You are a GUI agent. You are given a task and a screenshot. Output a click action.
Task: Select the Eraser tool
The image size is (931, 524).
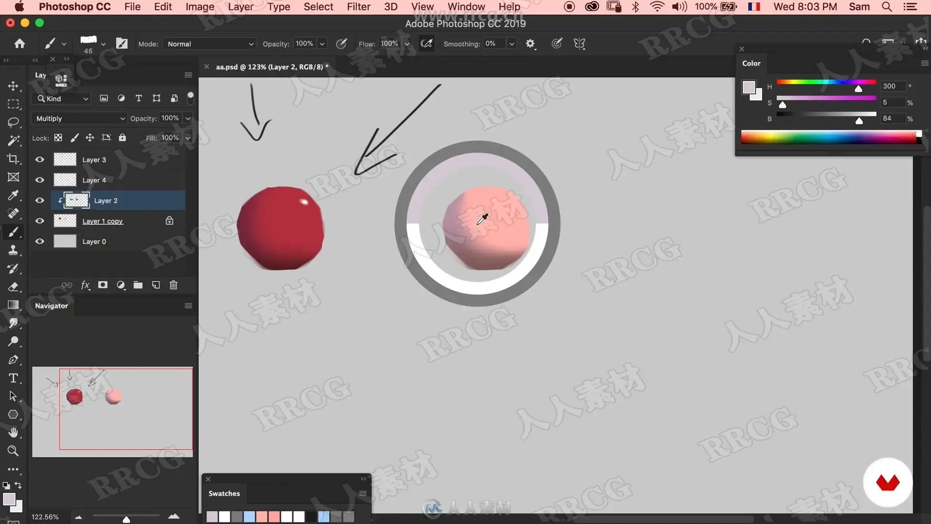point(13,287)
